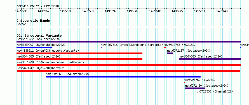The width and height of the screenshot is (249, 105).
Task: Click the red bar of nsv6604085
Action: 79,59
